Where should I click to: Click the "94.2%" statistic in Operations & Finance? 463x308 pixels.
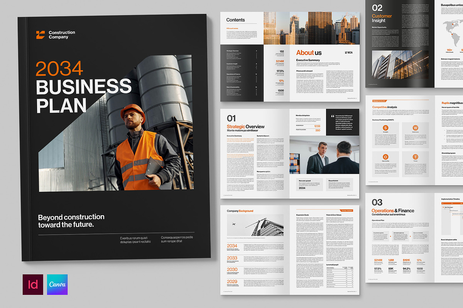click(x=406, y=269)
